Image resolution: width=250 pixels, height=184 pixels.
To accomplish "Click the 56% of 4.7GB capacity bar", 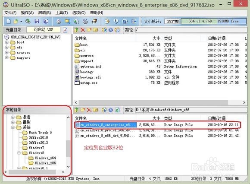I will [214, 21].
